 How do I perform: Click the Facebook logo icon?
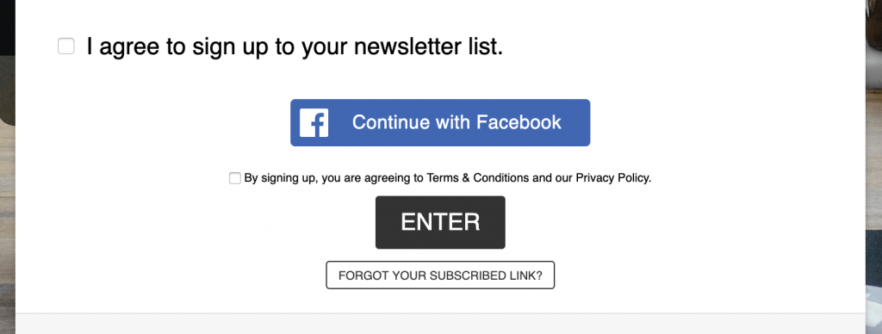point(314,122)
